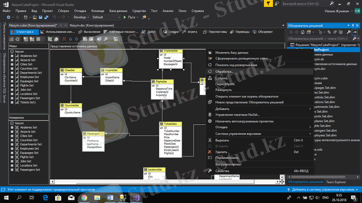This screenshot has height=203, width=362.
Task: Click the Start (Пуск) run button
Action: 131,17
